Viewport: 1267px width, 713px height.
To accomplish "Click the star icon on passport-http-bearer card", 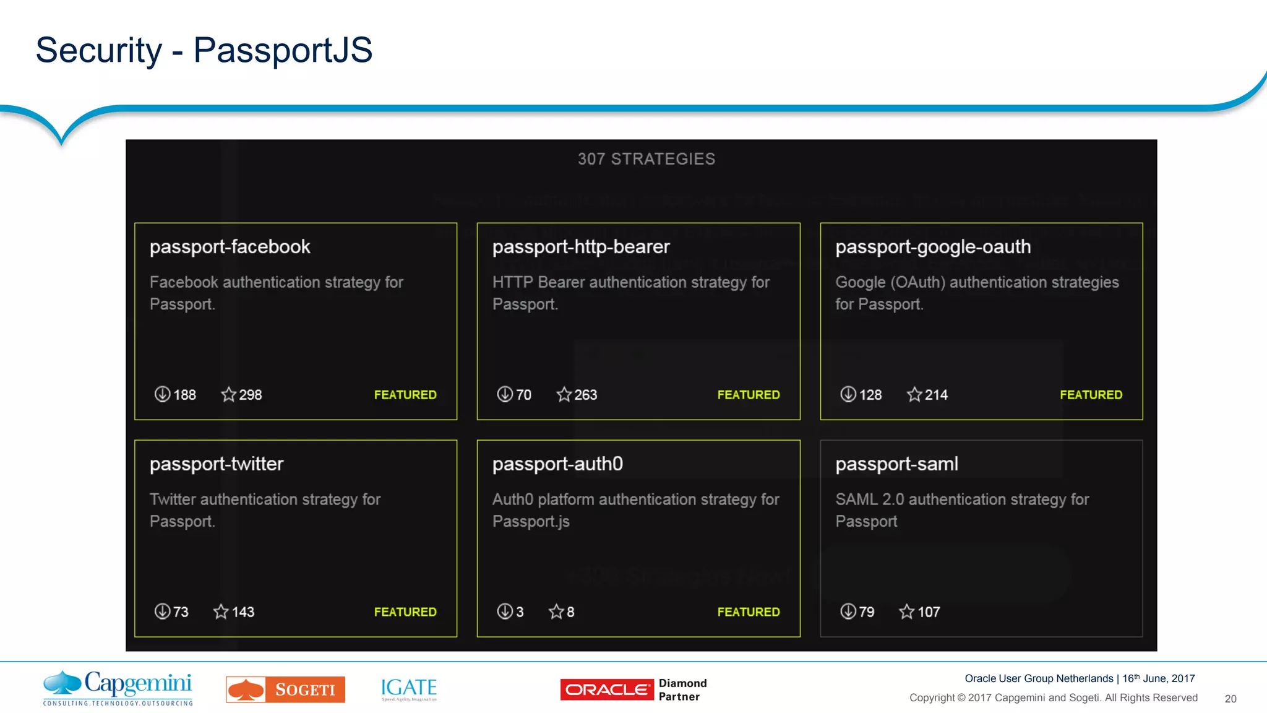I will [x=564, y=394].
